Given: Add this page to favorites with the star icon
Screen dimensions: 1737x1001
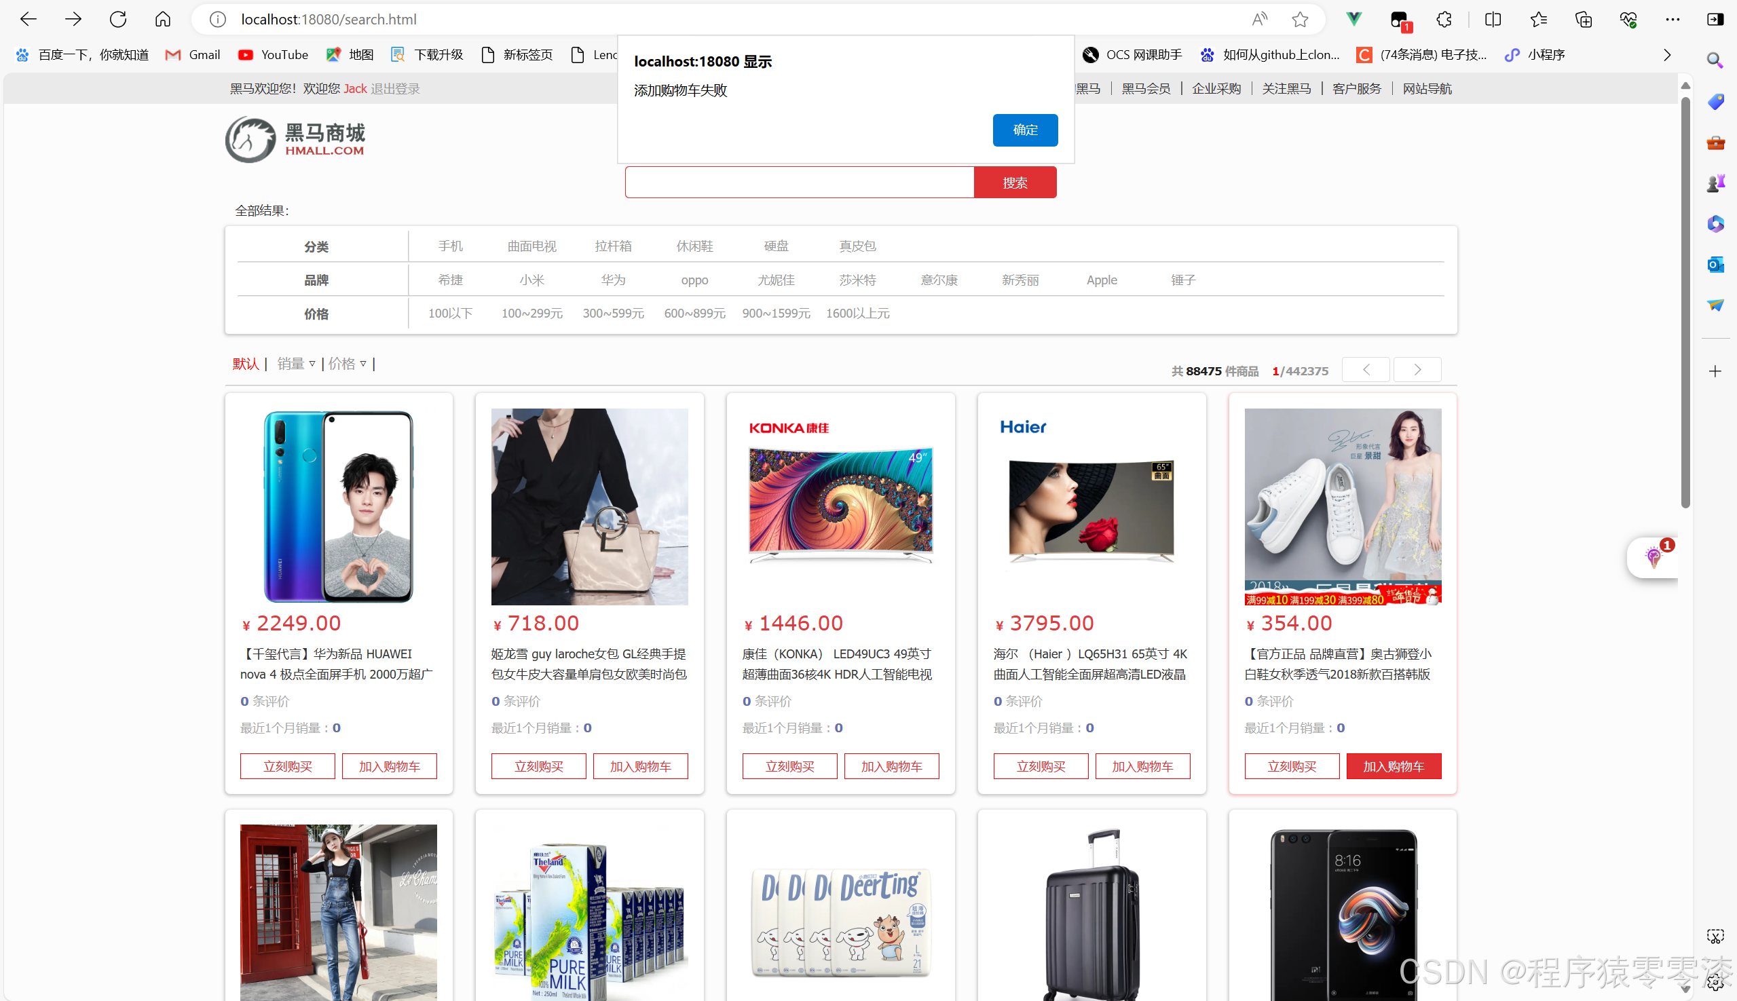Looking at the screenshot, I should (1299, 19).
